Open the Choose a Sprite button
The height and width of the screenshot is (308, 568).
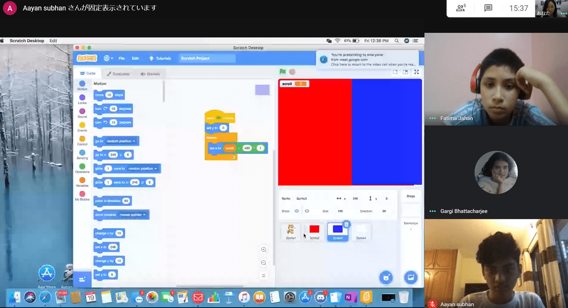pyautogui.click(x=386, y=278)
